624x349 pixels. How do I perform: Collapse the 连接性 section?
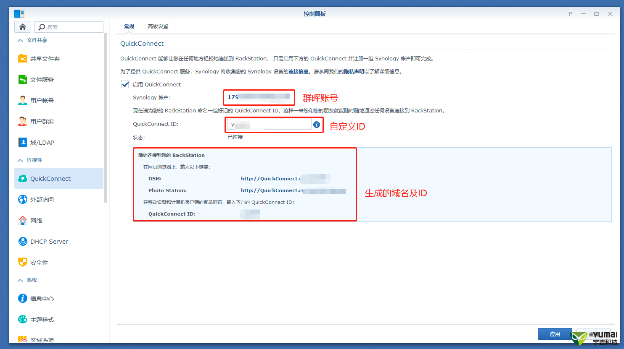20,160
